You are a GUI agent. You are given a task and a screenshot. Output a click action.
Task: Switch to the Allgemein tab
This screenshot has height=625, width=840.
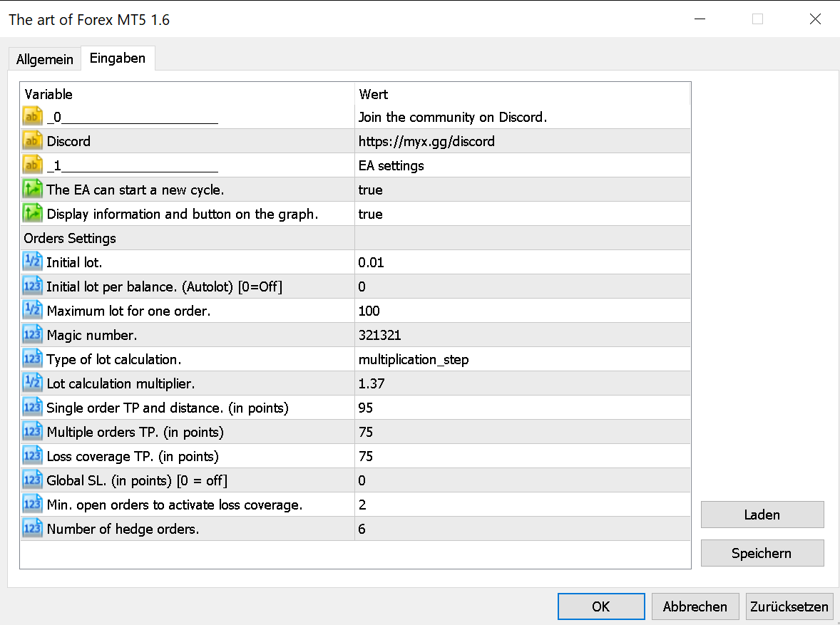click(x=45, y=59)
